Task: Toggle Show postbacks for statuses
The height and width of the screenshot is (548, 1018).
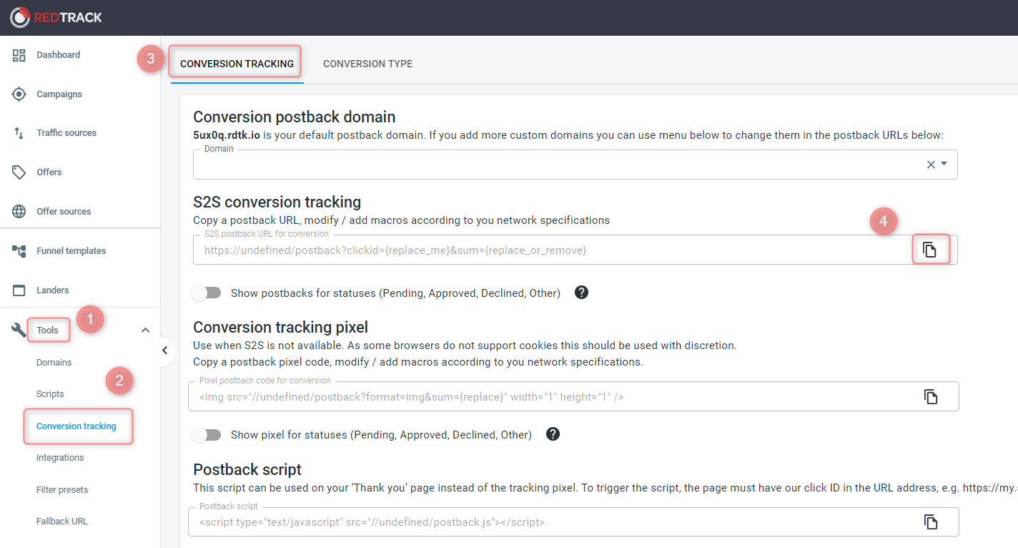Action: pos(207,293)
